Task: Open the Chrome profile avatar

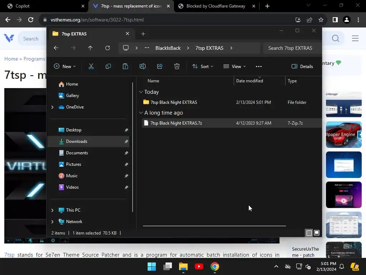Action: coord(347,20)
